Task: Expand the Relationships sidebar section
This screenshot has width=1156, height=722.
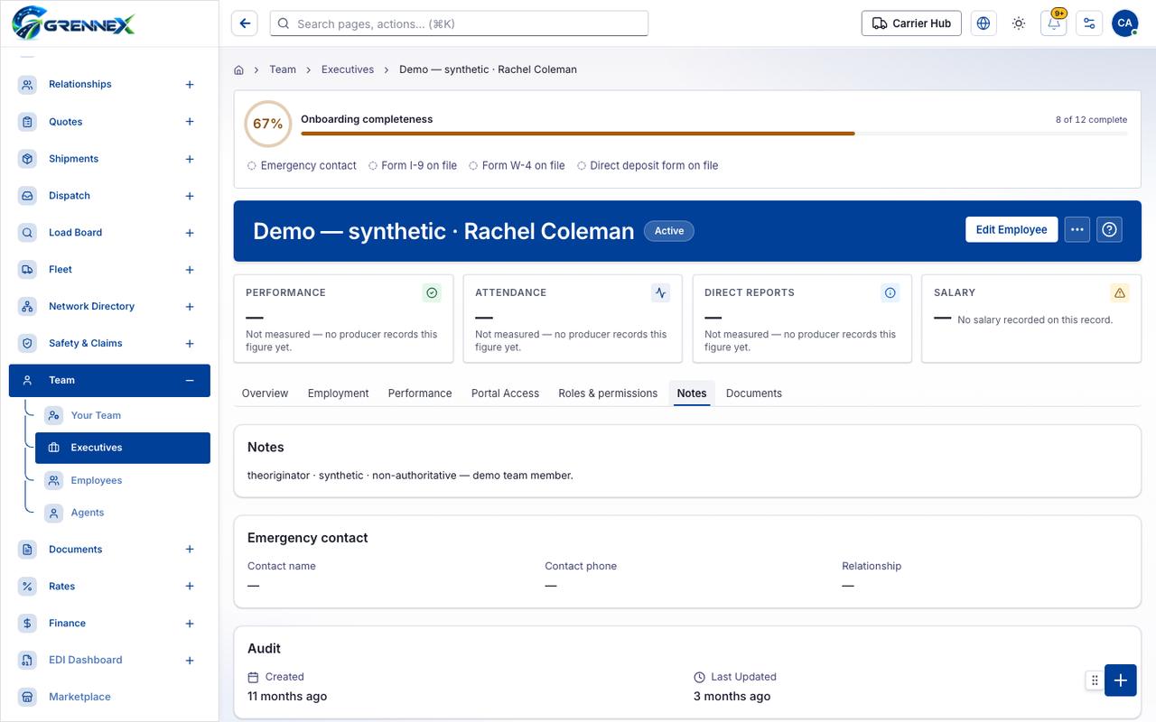Action: [190, 85]
